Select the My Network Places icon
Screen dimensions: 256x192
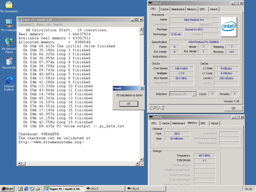click(9, 45)
